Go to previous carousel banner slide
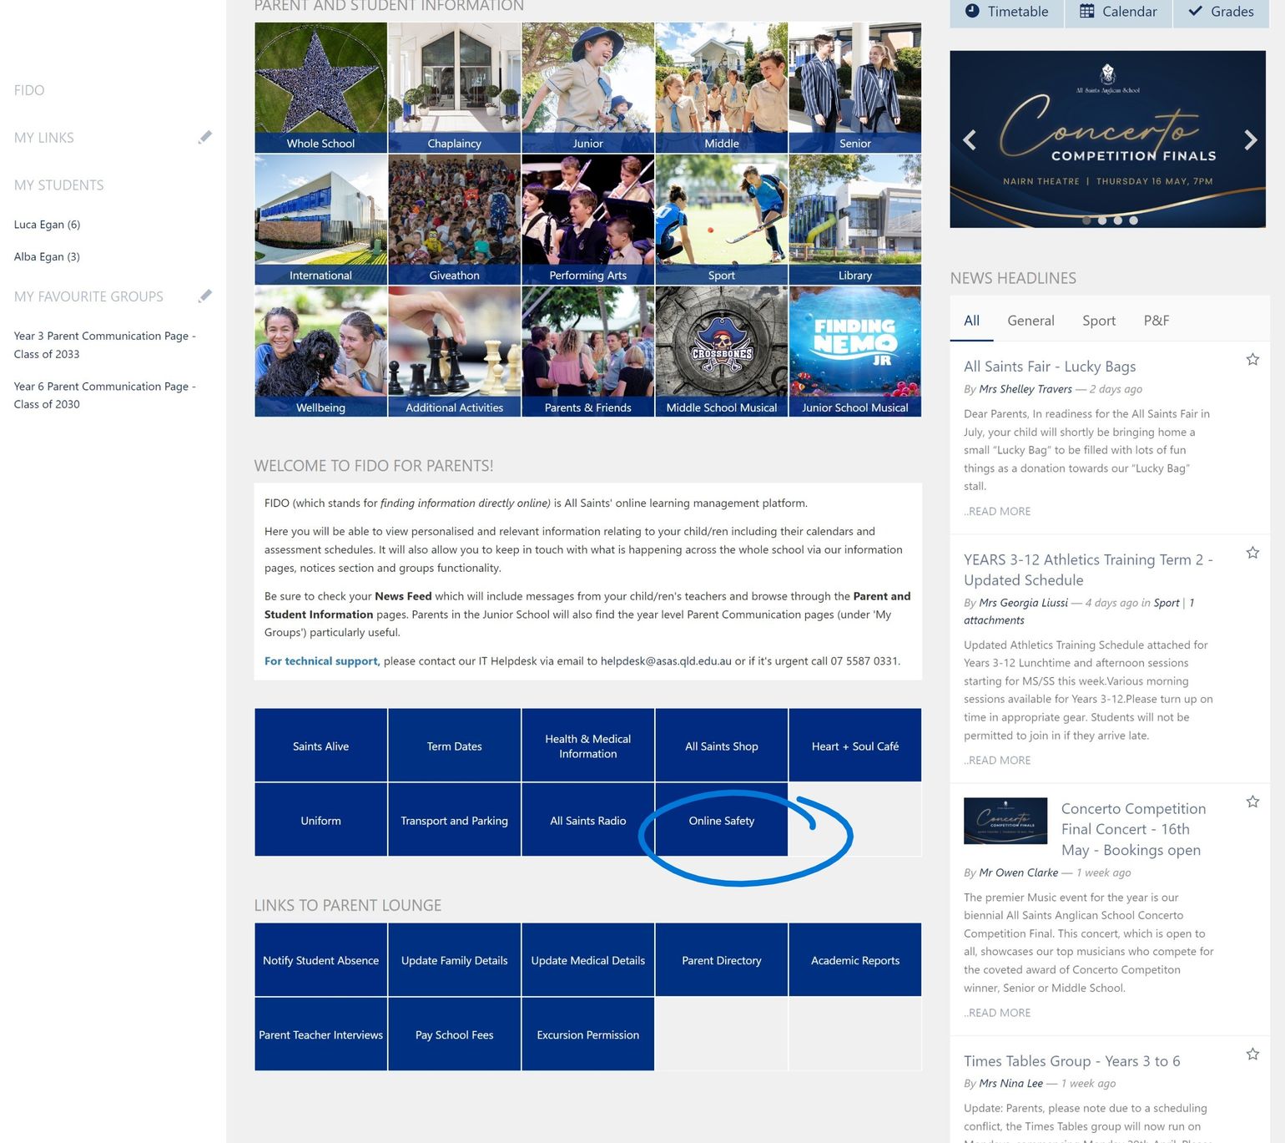 [970, 140]
